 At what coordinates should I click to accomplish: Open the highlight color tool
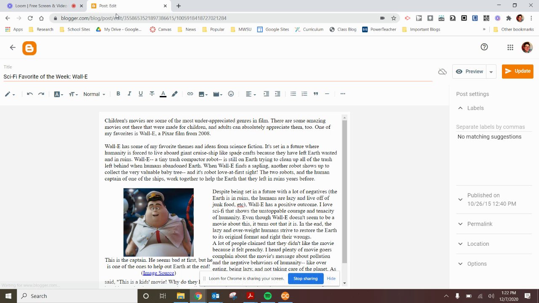coord(174,94)
